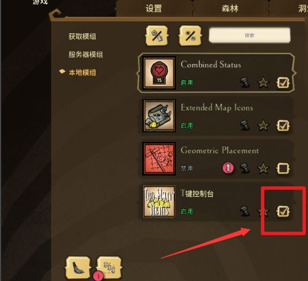
Task: Click the Geometric Placement wrench icon
Action: pyautogui.click(x=244, y=168)
